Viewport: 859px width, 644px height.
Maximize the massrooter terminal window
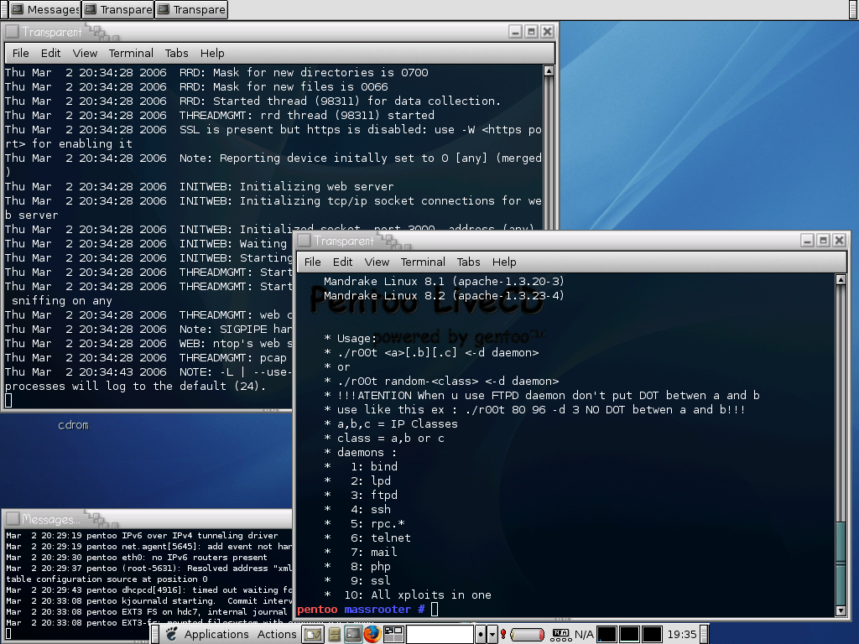click(x=823, y=241)
